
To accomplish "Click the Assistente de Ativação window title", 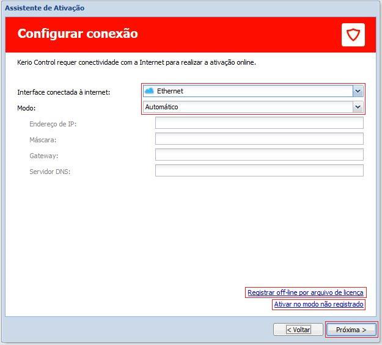I will 45,8.
